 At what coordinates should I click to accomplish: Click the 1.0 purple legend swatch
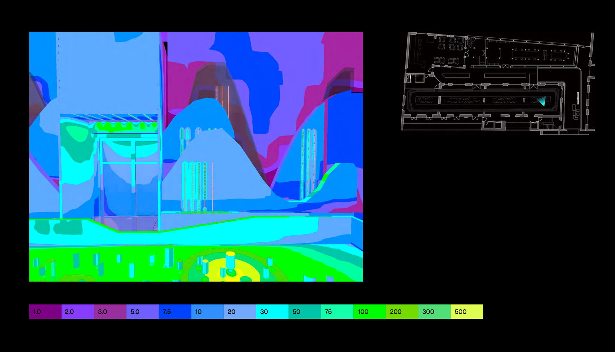[45, 311]
